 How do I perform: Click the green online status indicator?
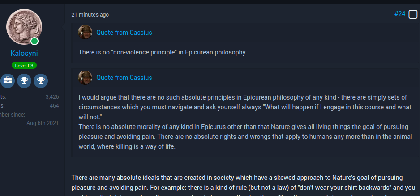tap(34, 42)
